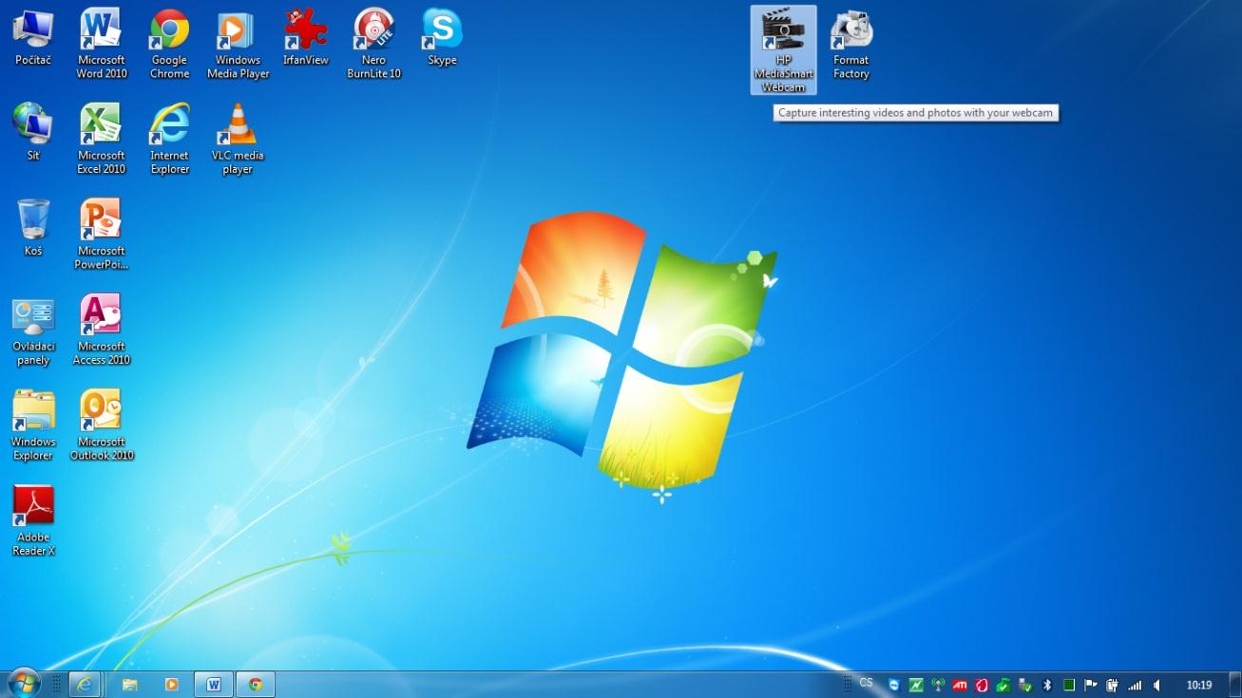This screenshot has width=1242, height=698.
Task: Switch to the Word taskbar window
Action: coord(214,684)
